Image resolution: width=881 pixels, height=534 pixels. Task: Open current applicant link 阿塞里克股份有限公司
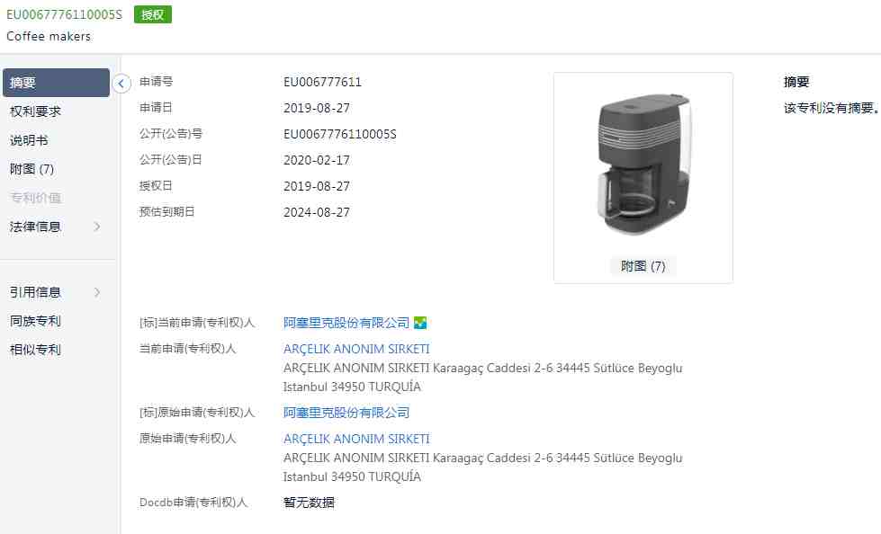[346, 323]
